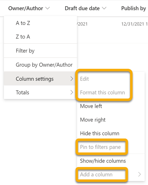Expand the Totals submenu arrow
Screen dimensions: 148x185
[72, 92]
